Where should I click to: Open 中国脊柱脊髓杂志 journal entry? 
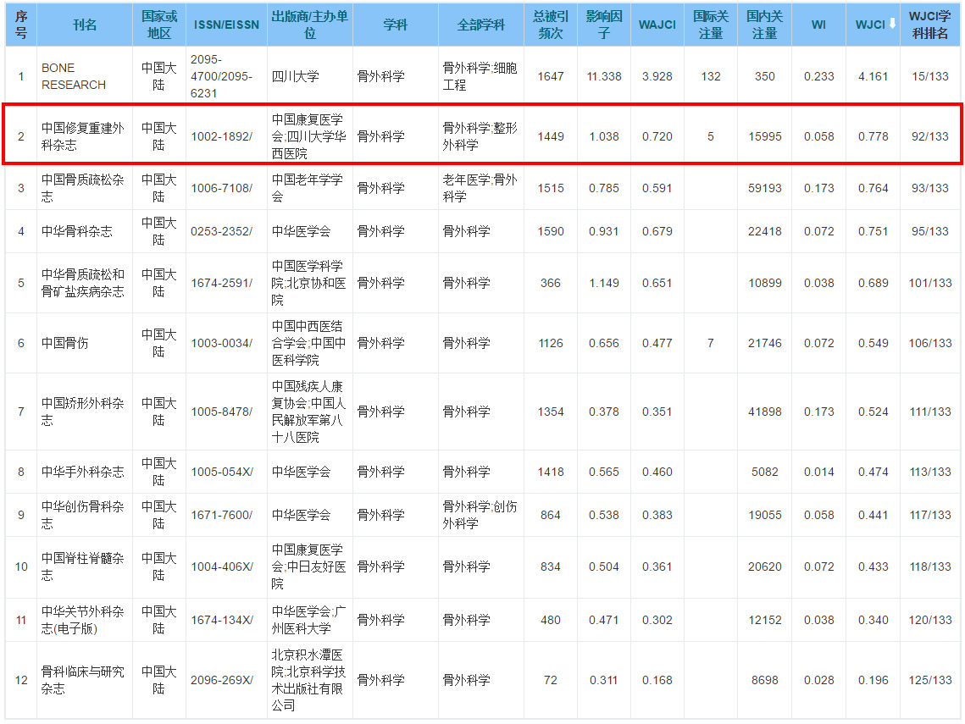click(x=82, y=566)
